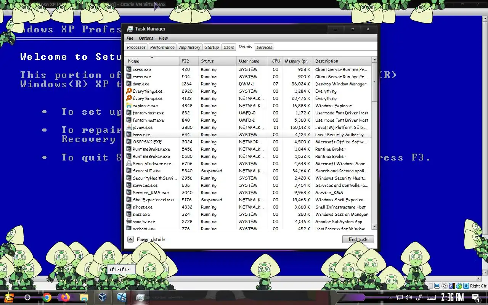
Task: Click the network tray icon
Action: (x=399, y=297)
